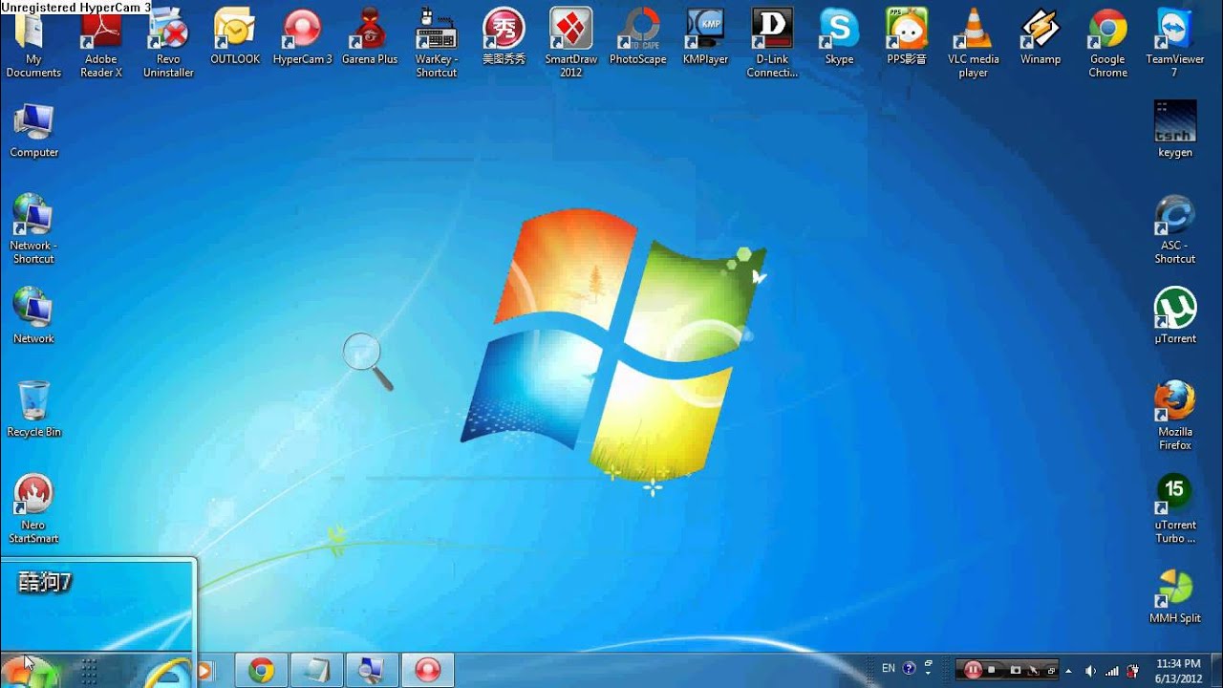This screenshot has height=688, width=1223.
Task: Open the My Documents folder icon
Action: tap(33, 43)
